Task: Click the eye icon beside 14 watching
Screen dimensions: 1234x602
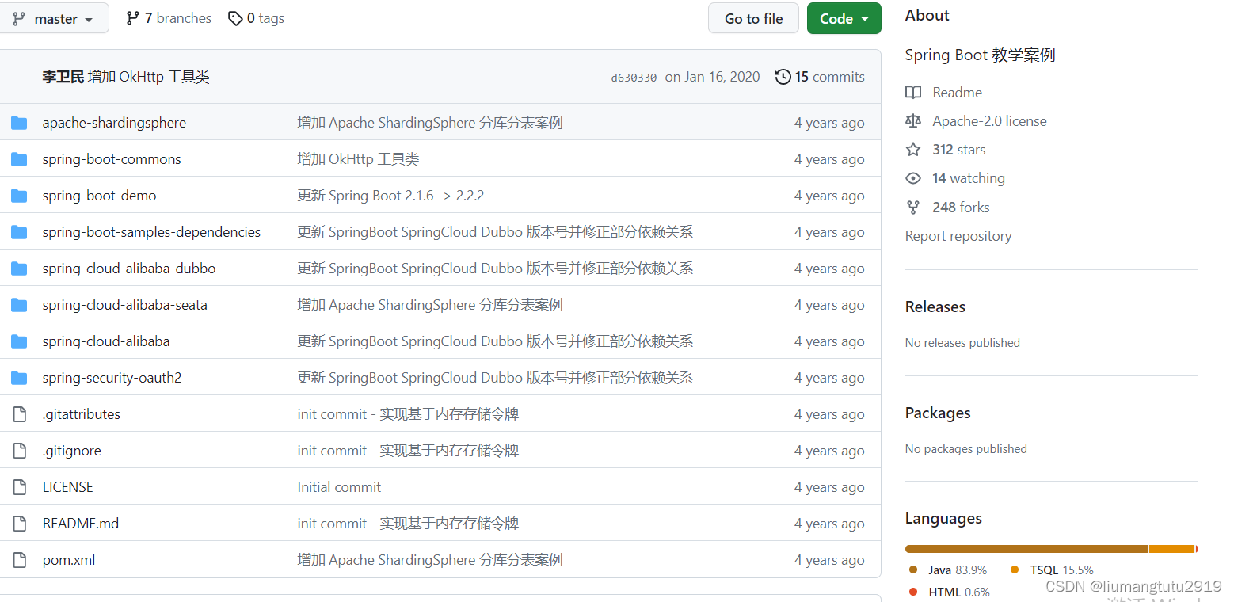Action: pos(914,177)
